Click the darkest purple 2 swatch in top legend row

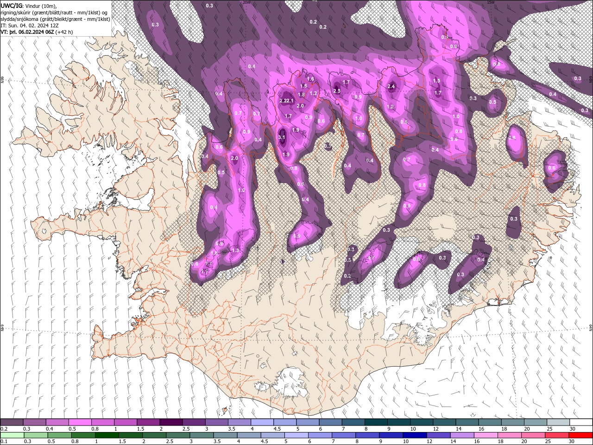(x=171, y=422)
